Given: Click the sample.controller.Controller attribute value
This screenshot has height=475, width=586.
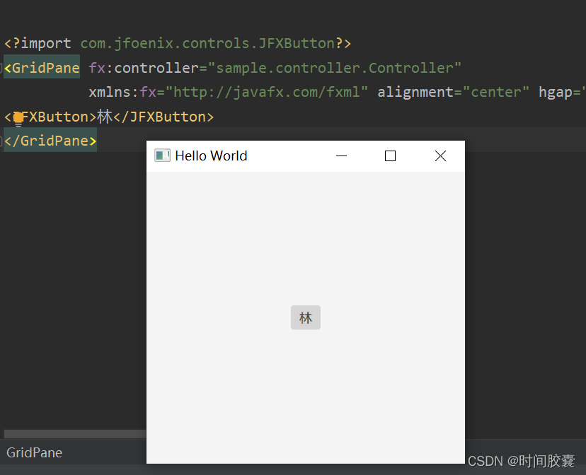Looking at the screenshot, I should [x=335, y=68].
